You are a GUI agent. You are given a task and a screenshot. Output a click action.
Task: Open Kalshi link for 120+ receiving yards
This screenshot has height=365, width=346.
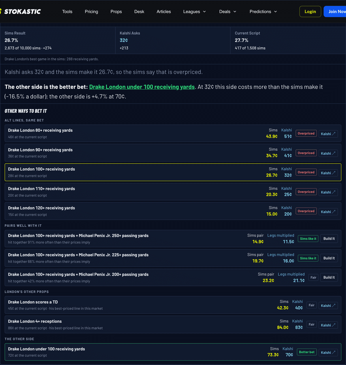pyautogui.click(x=328, y=212)
